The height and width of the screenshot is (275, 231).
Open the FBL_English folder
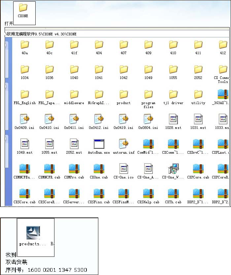coord(24,97)
